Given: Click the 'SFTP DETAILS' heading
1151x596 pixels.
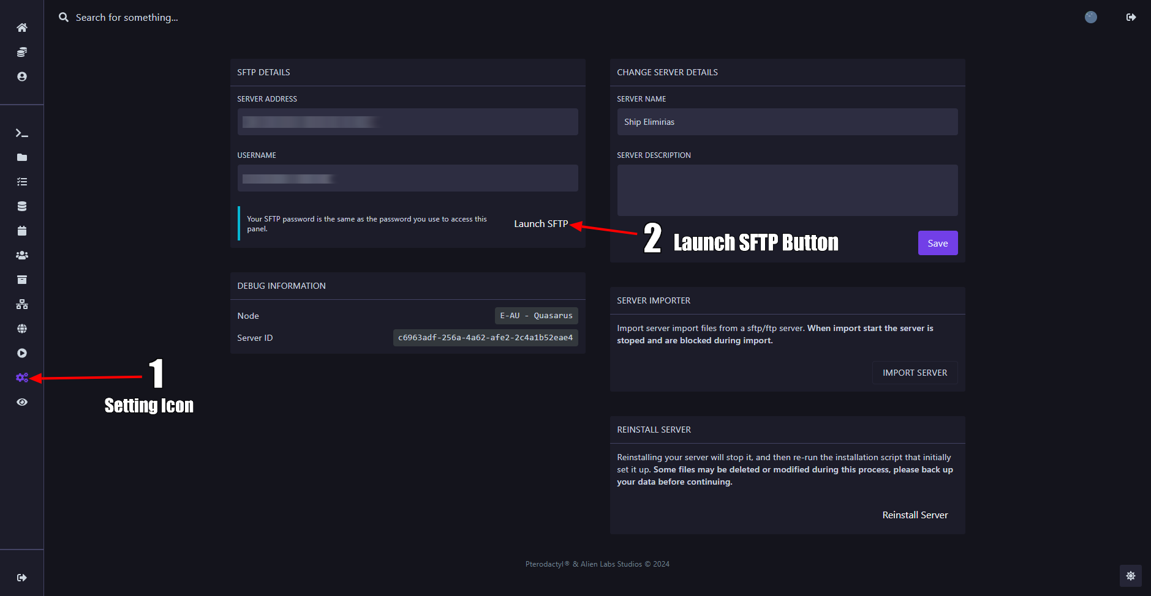Looking at the screenshot, I should click(263, 72).
